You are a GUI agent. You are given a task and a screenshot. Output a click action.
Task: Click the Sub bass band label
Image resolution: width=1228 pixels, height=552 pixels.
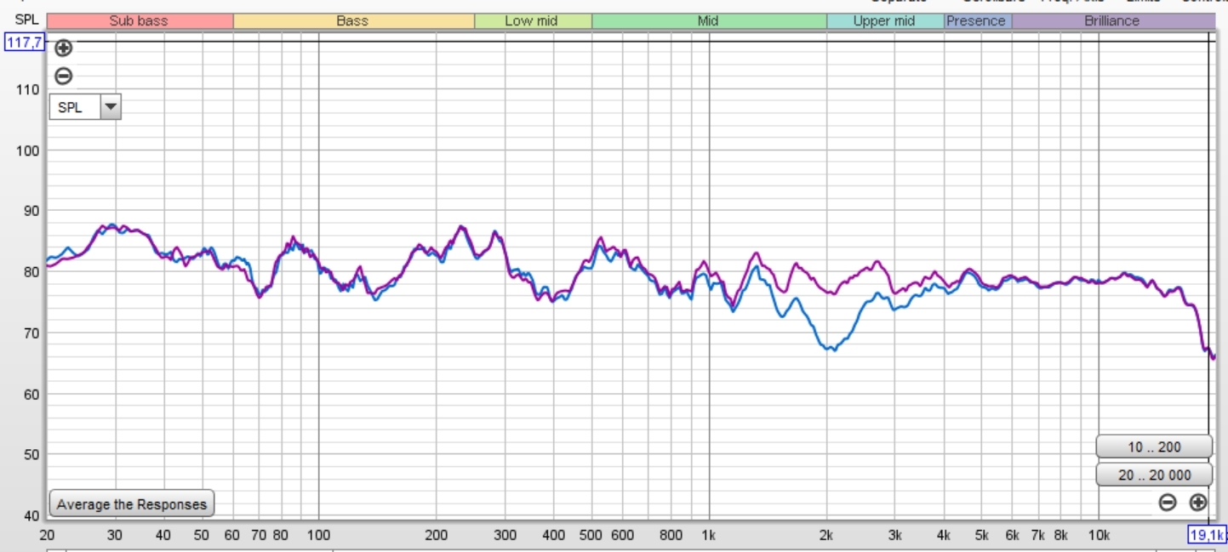(x=140, y=21)
